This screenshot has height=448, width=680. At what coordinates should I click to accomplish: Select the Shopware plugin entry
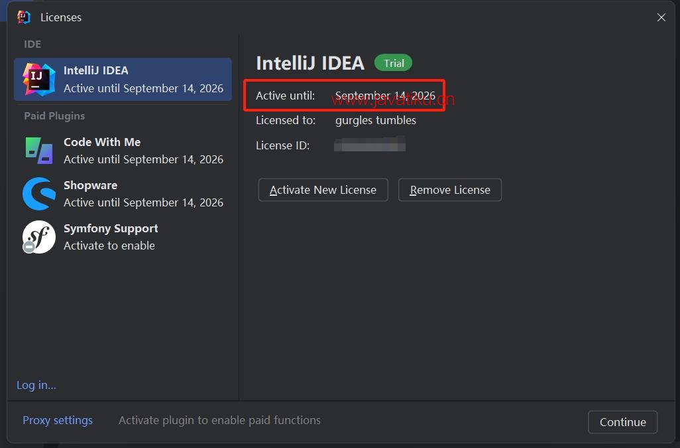click(123, 194)
